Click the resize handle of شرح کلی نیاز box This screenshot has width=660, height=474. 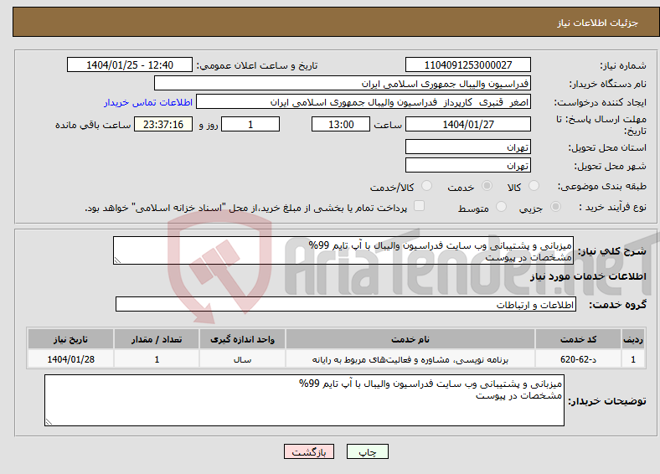click(117, 260)
